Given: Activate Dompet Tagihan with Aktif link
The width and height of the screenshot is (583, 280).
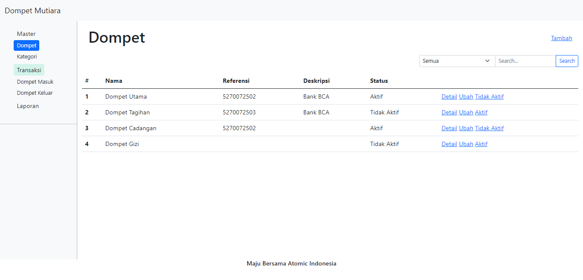Looking at the screenshot, I should coord(481,113).
